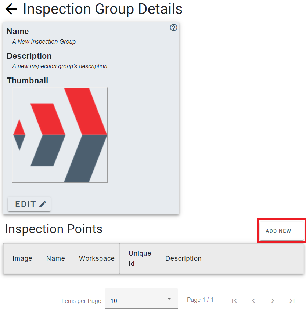
Task: Expand the pagination size selector showing 10
Action: coord(141,300)
